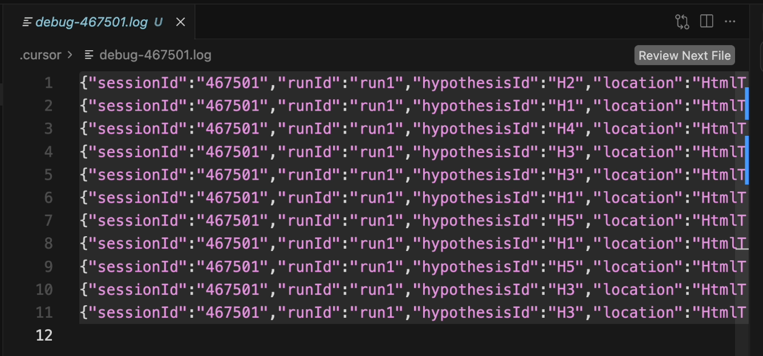Viewport: 763px width, 356px height.
Task: Split the editor using the split icon
Action: coord(707,21)
